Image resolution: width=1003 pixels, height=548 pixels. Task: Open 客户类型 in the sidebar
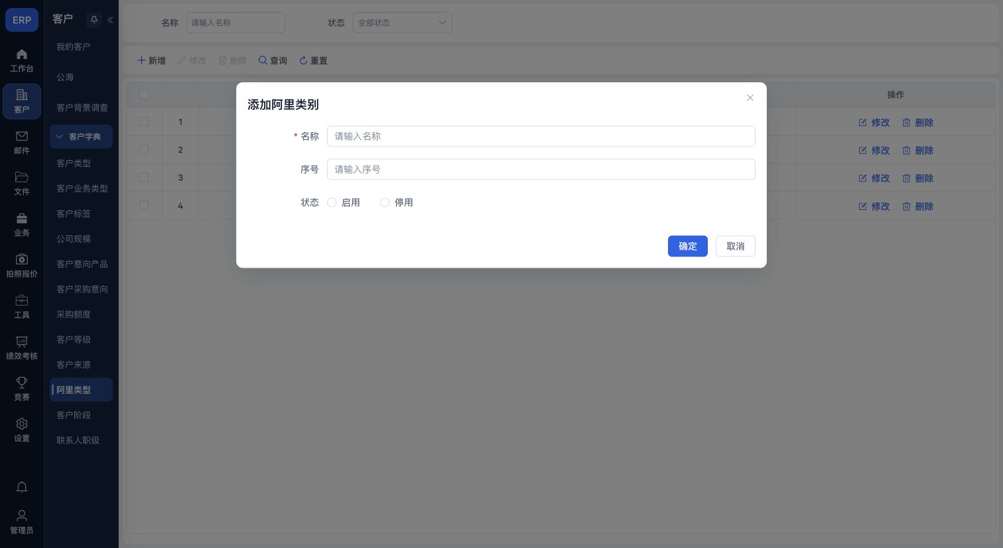click(x=74, y=163)
